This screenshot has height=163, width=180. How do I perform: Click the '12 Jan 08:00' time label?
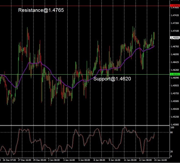tap(145, 160)
